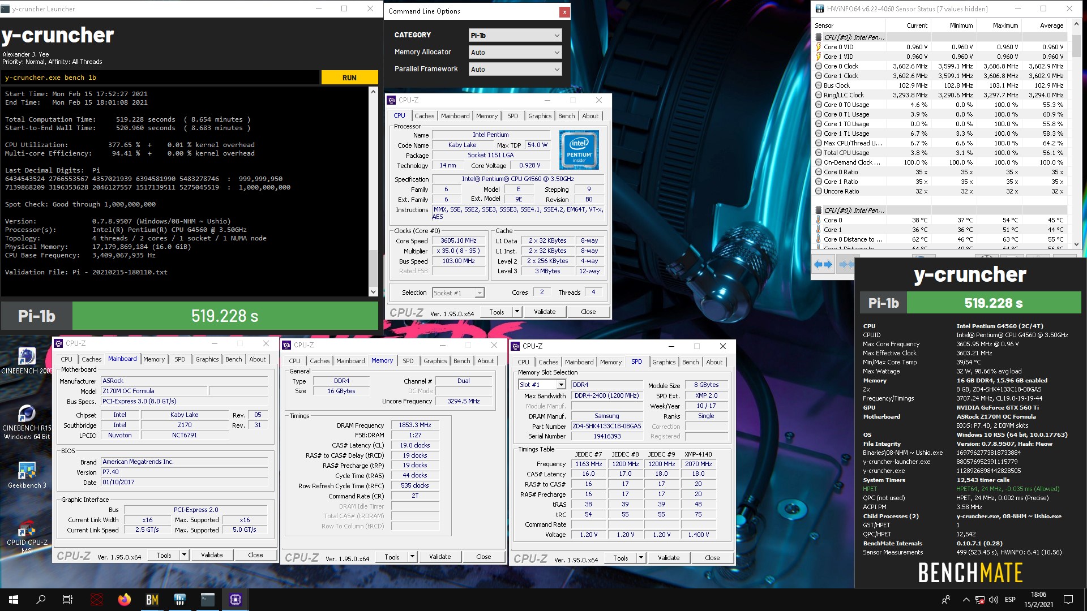The width and height of the screenshot is (1087, 611).
Task: Switch to the console window taskbar icon
Action: coord(208,600)
